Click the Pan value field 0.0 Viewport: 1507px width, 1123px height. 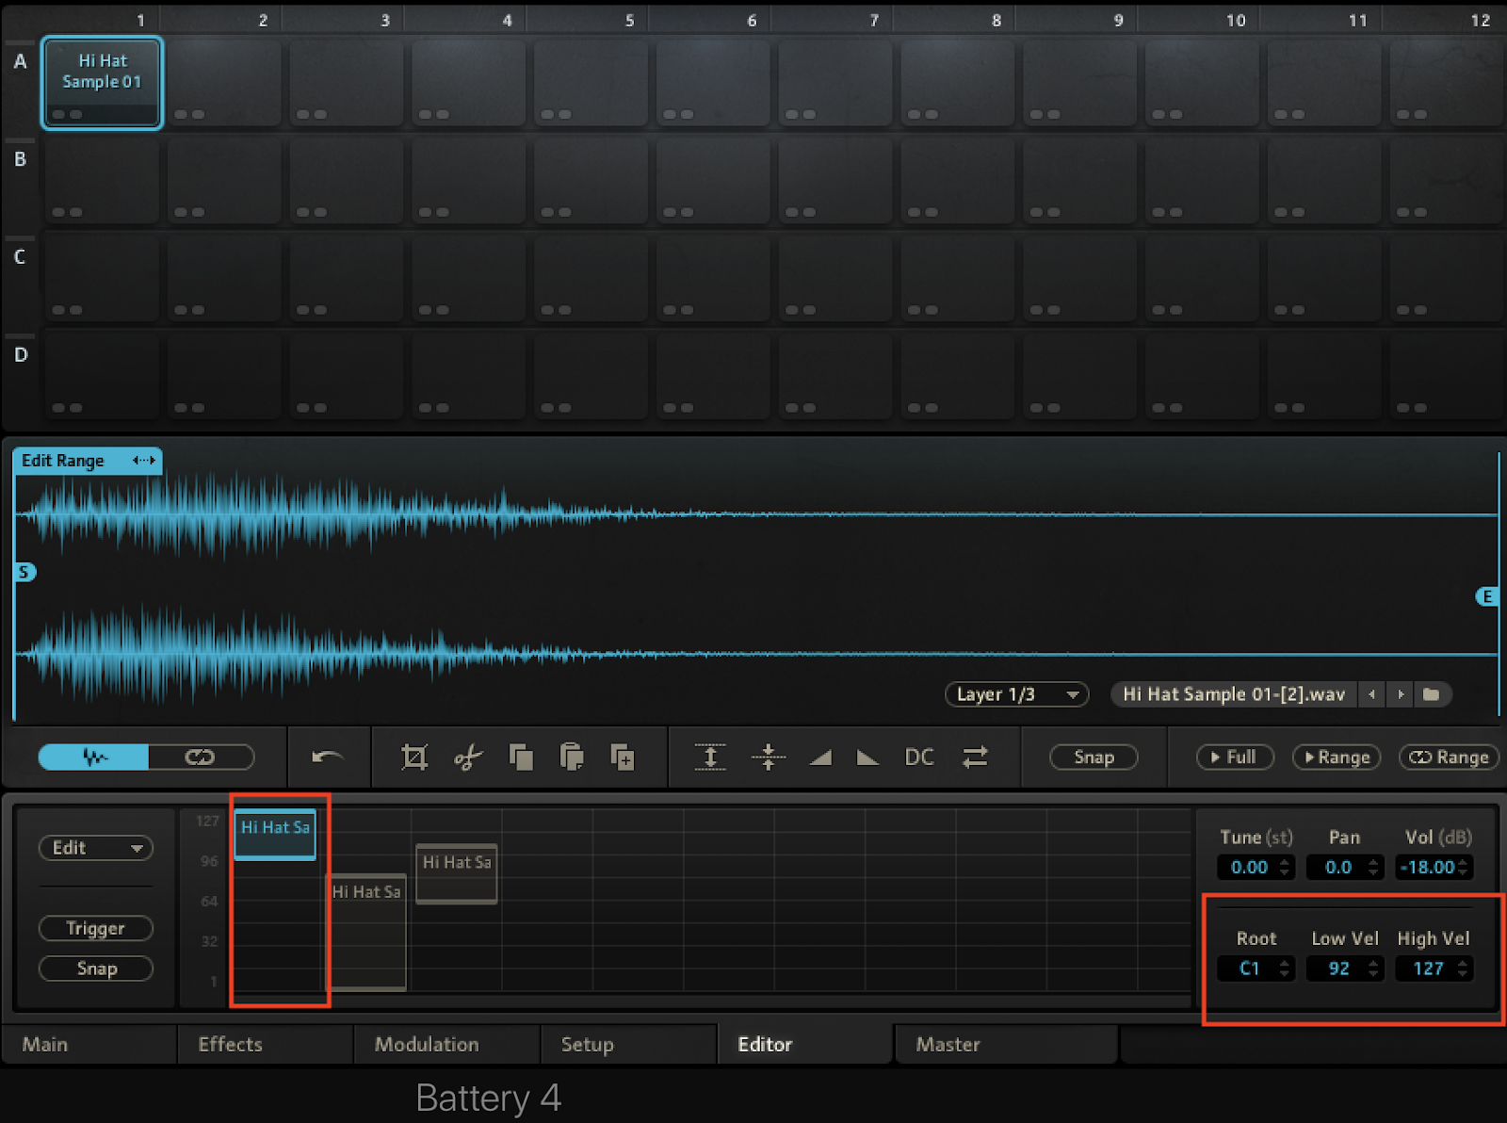(x=1337, y=867)
